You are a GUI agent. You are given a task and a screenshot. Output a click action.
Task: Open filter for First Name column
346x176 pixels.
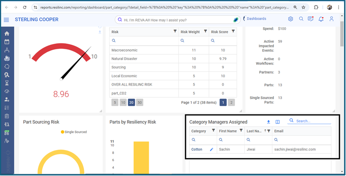[x=241, y=131]
